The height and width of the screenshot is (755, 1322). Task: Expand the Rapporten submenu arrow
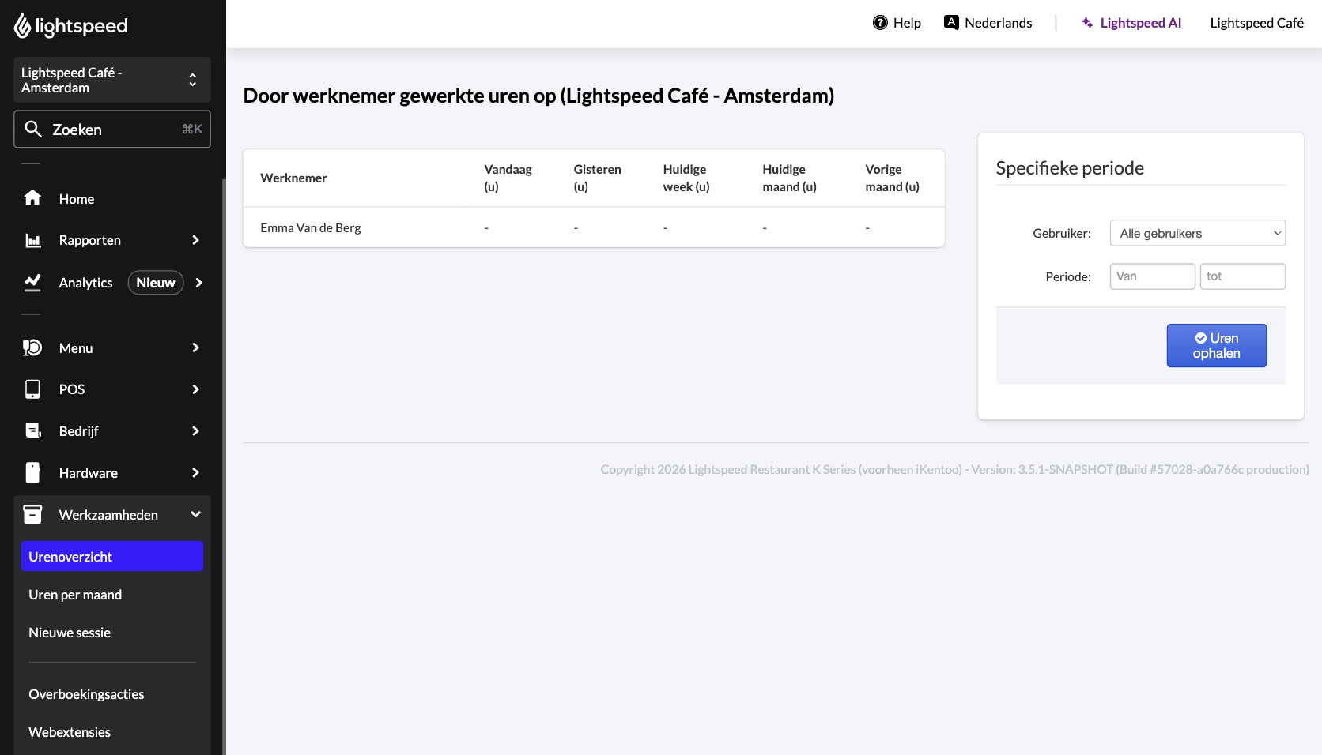point(195,240)
